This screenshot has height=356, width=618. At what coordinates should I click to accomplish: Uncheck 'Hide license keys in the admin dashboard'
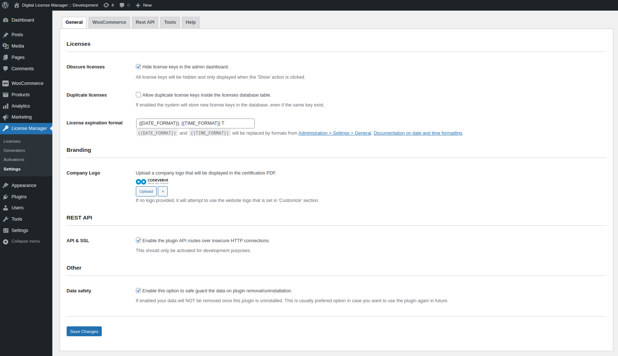[138, 67]
